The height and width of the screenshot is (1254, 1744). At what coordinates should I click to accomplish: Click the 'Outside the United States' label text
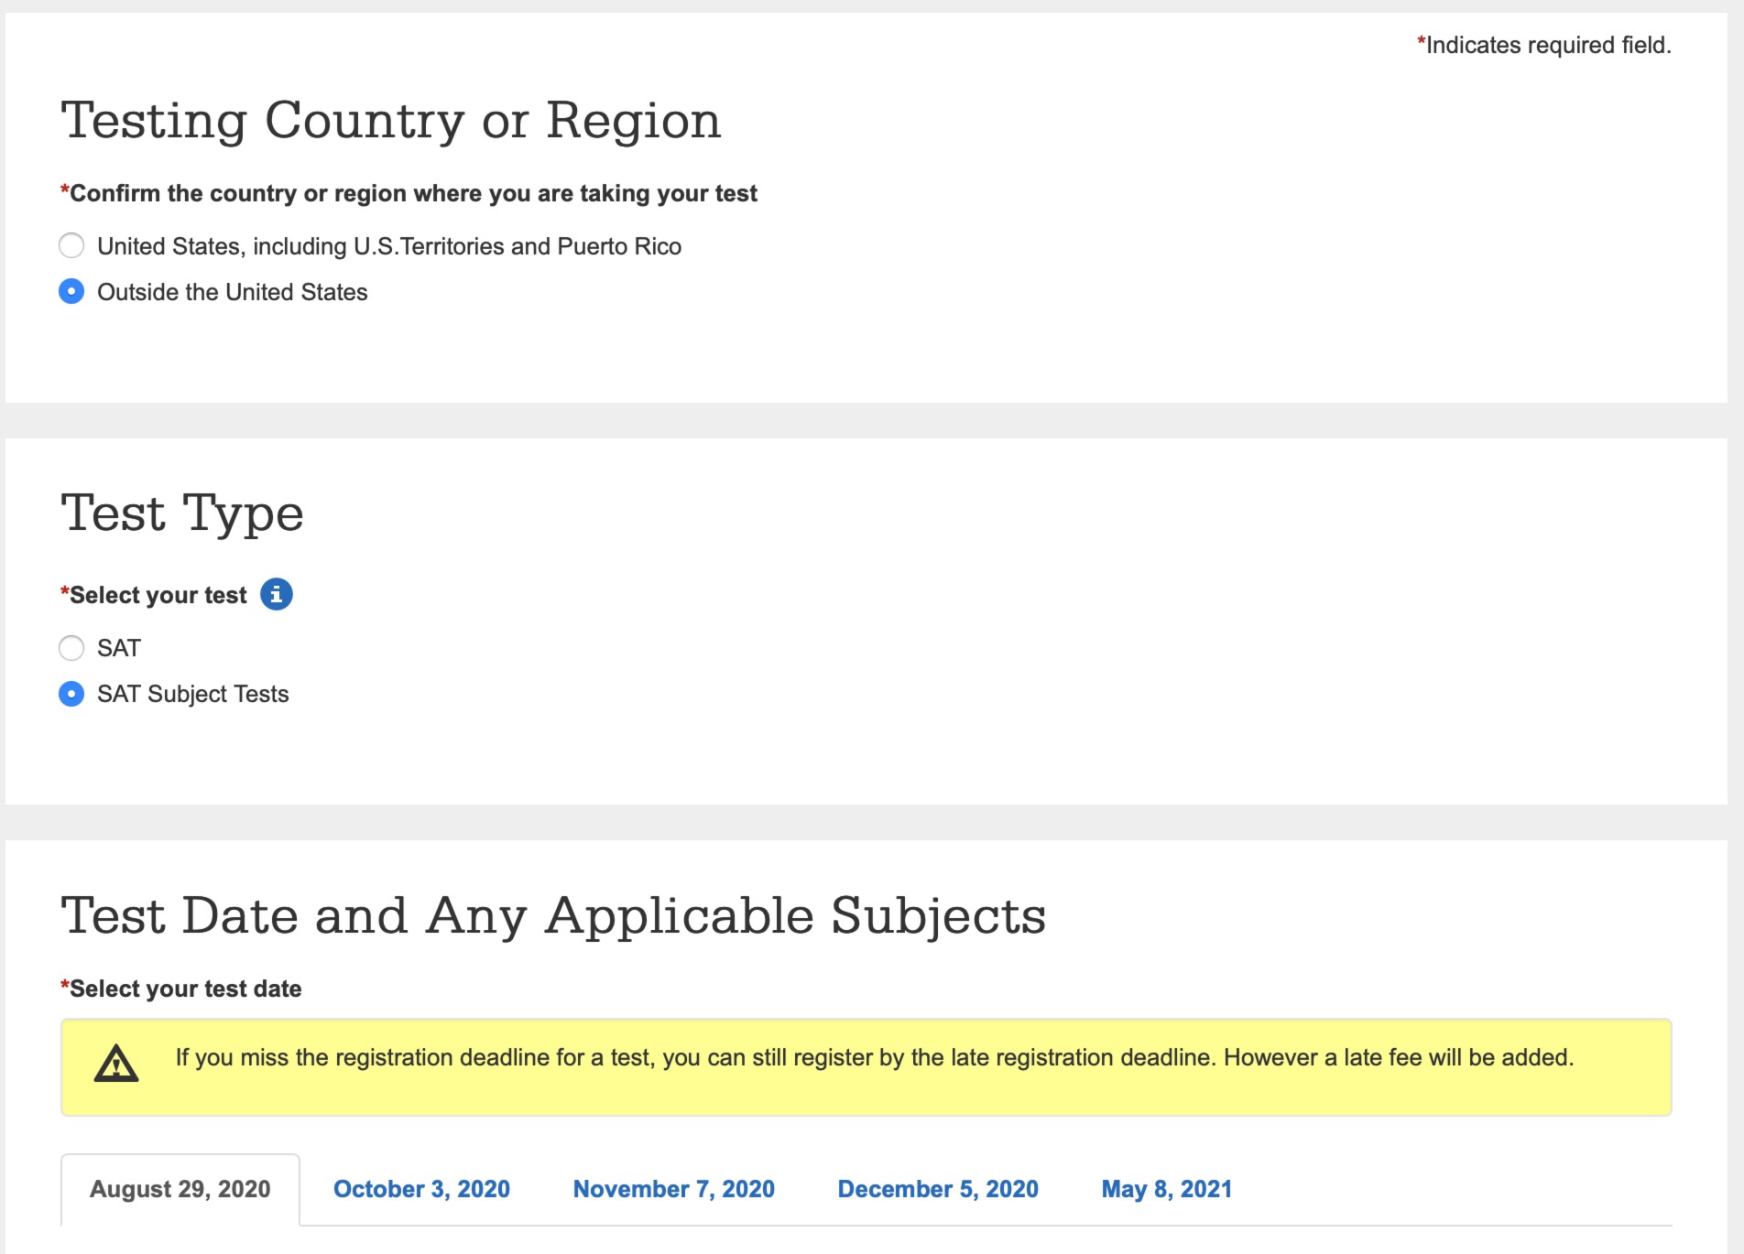[233, 292]
